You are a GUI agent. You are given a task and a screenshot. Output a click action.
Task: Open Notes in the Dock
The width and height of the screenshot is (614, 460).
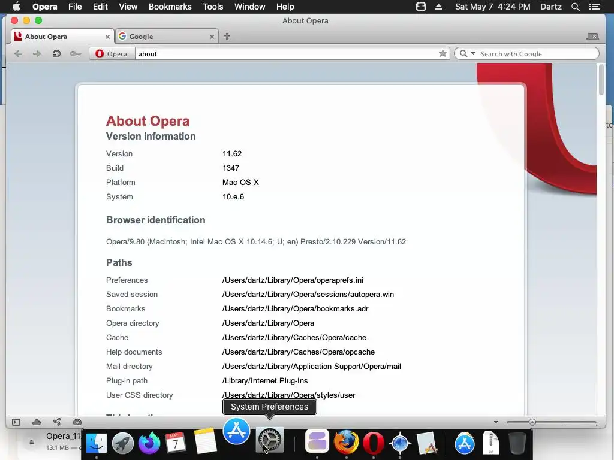click(x=206, y=441)
